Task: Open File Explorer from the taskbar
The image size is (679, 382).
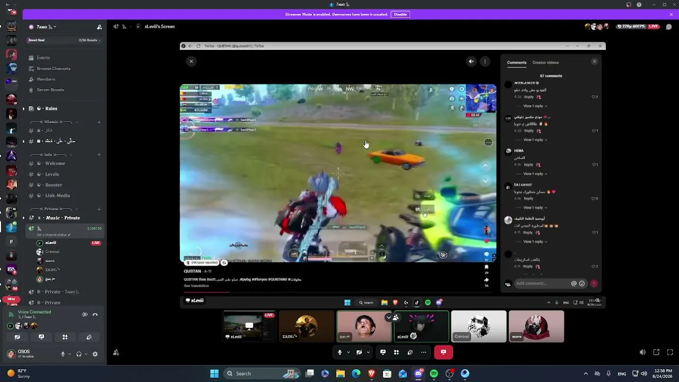Action: coord(341,374)
